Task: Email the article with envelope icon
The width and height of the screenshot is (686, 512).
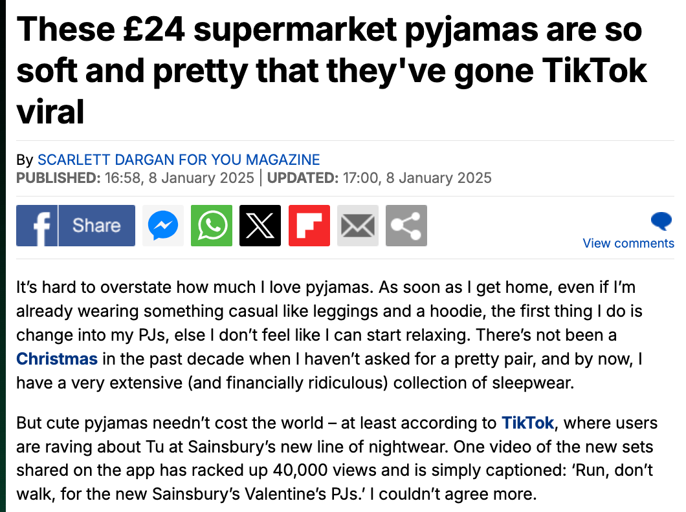Action: (x=358, y=226)
